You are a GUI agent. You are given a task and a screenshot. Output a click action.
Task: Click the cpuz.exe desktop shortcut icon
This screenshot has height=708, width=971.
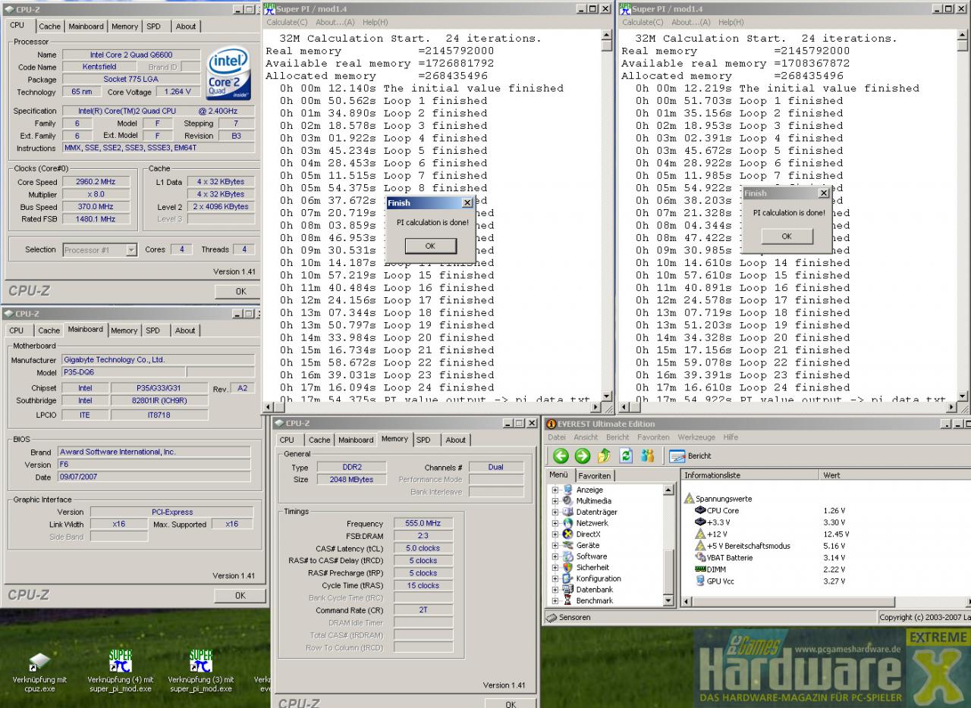[x=39, y=662]
